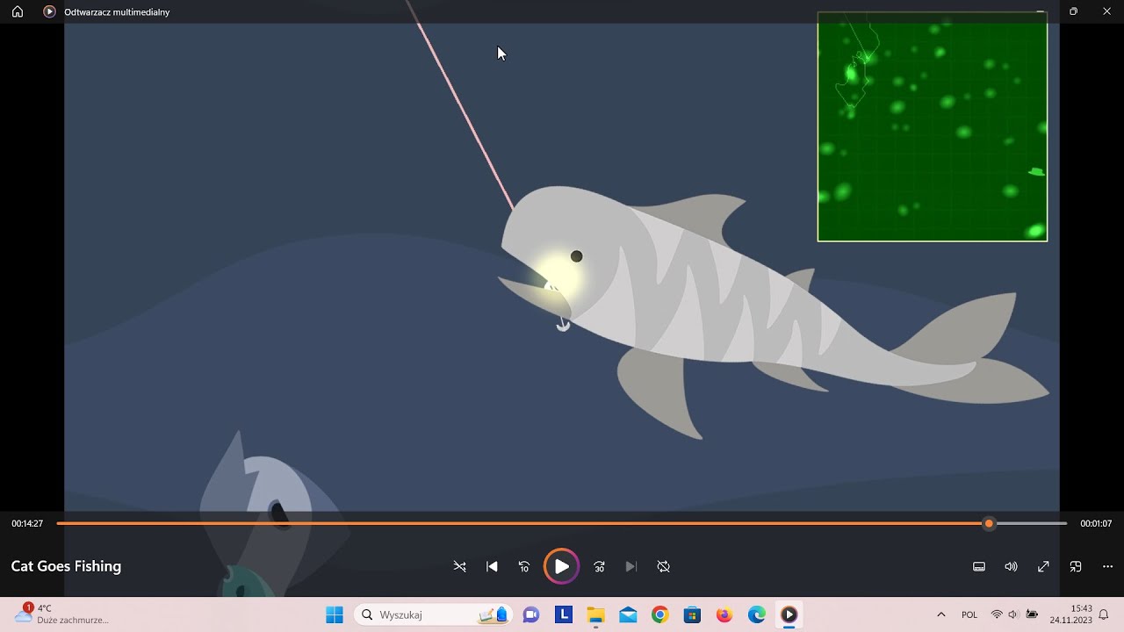1124x632 pixels.
Task: Skip back 10 seconds
Action: tap(524, 567)
